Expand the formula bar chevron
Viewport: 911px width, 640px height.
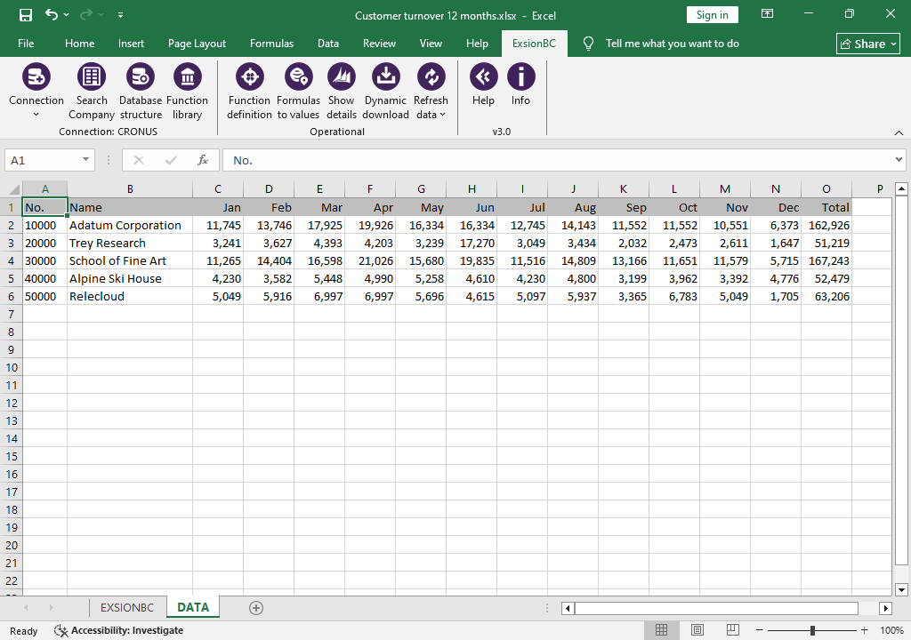coord(899,160)
